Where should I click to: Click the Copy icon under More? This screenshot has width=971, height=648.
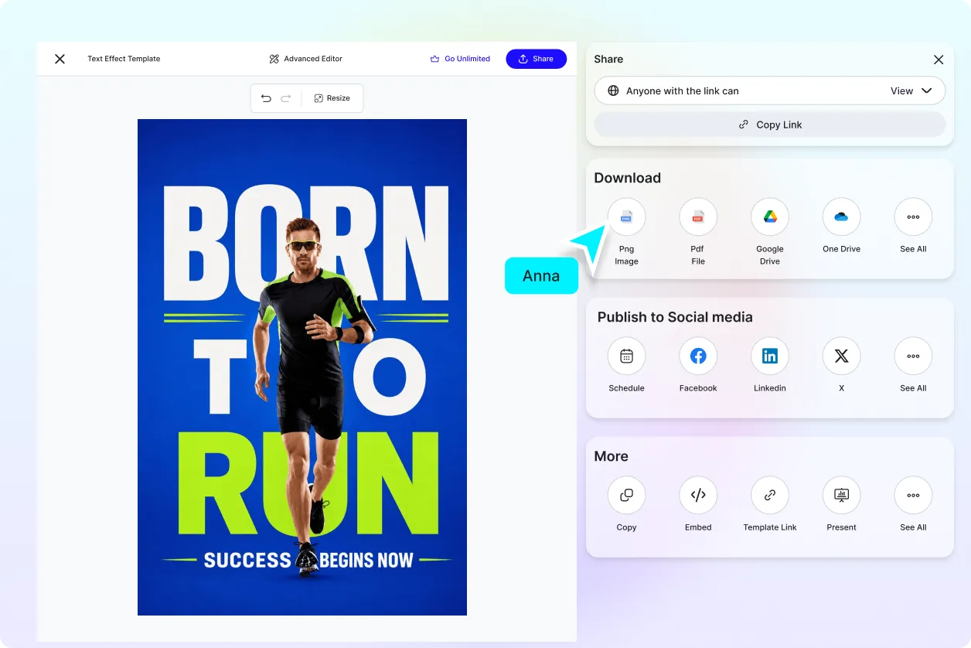[626, 496]
